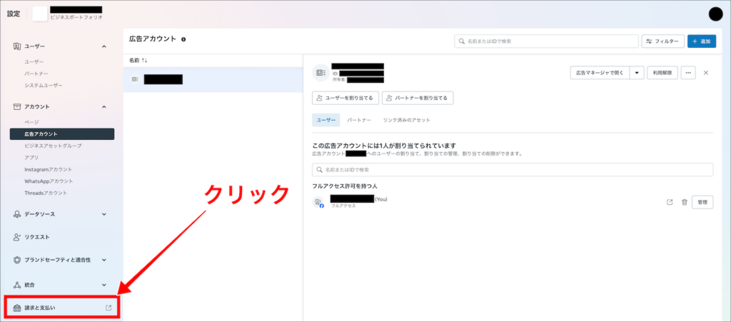The width and height of the screenshot is (731, 322).
Task: Open dropdown arrow beside 広告マネージャで開く
Action: coord(637,73)
